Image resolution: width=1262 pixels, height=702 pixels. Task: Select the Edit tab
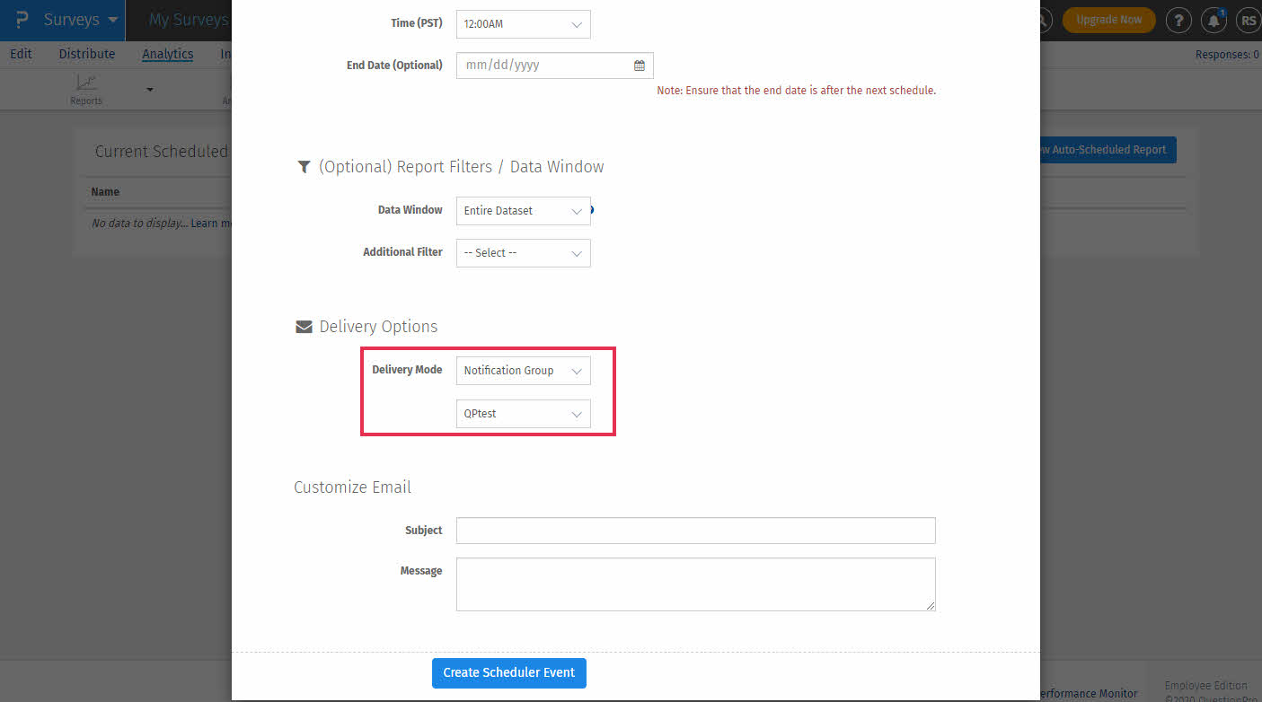(21, 54)
